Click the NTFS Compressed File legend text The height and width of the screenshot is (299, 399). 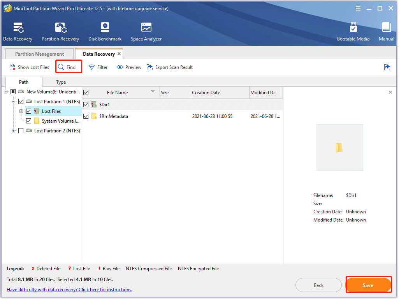149,269
